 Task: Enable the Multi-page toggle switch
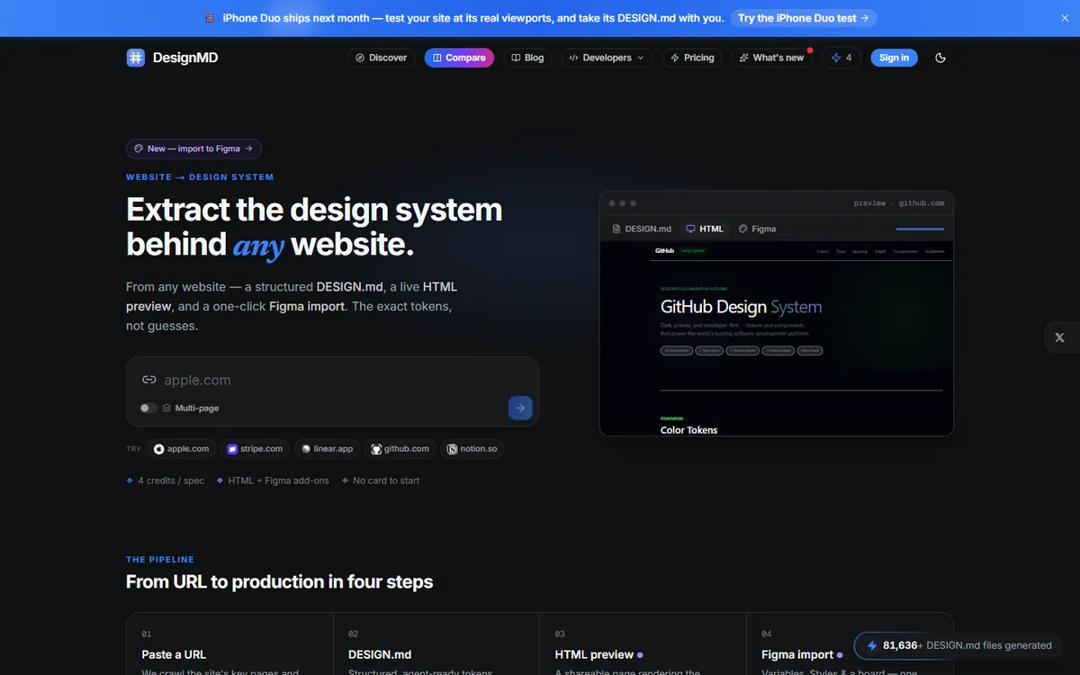[x=148, y=408]
